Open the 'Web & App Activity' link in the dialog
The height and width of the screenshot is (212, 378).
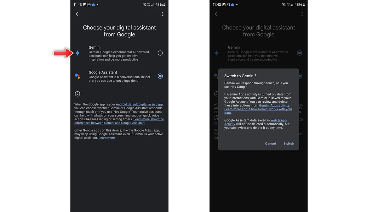pyautogui.click(x=255, y=122)
